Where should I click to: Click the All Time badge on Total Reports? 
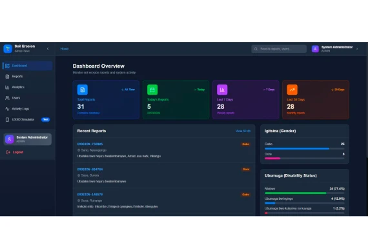pyautogui.click(x=128, y=90)
